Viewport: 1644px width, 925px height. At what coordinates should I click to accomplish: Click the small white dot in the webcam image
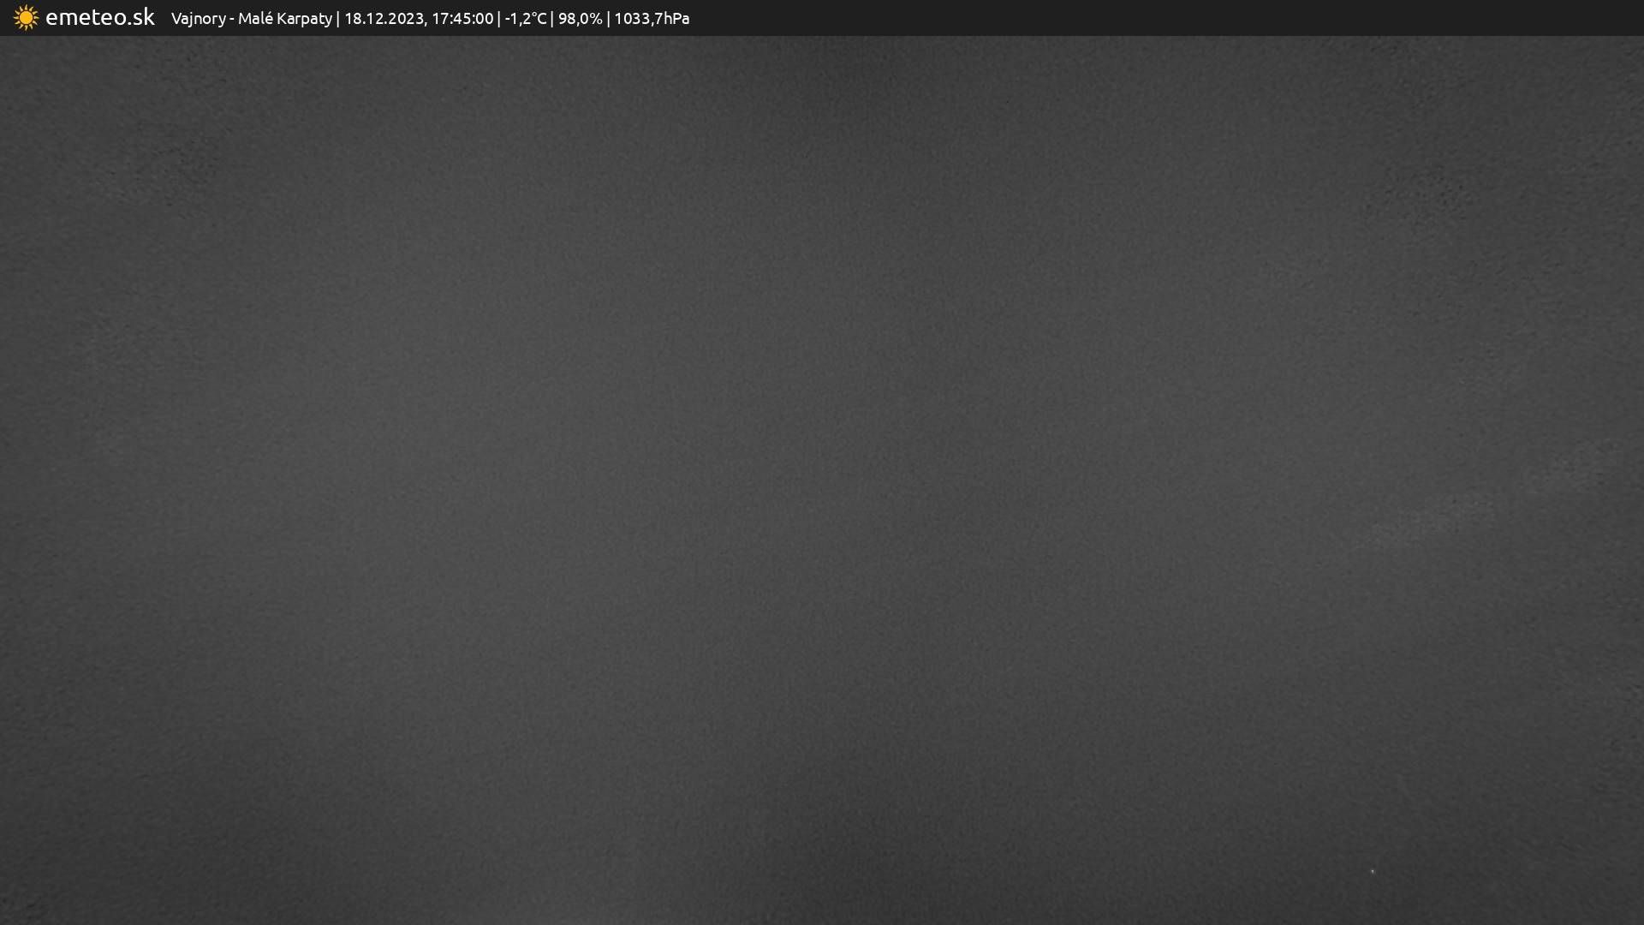point(1373,871)
